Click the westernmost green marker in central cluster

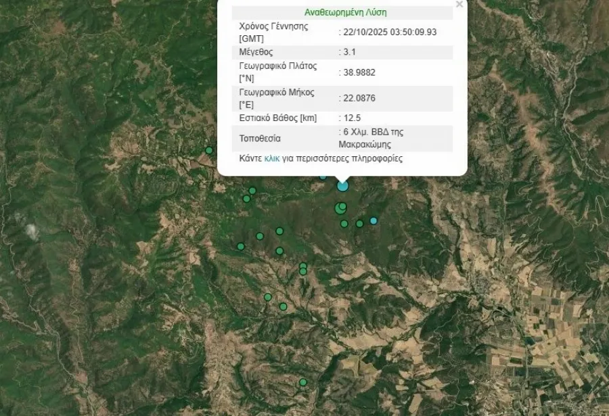pos(240,246)
